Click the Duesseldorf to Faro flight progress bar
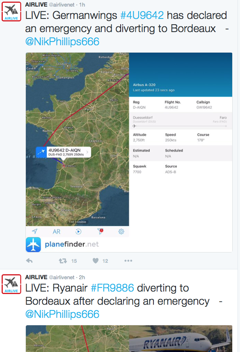This screenshot has height=352, width=240. click(180, 126)
